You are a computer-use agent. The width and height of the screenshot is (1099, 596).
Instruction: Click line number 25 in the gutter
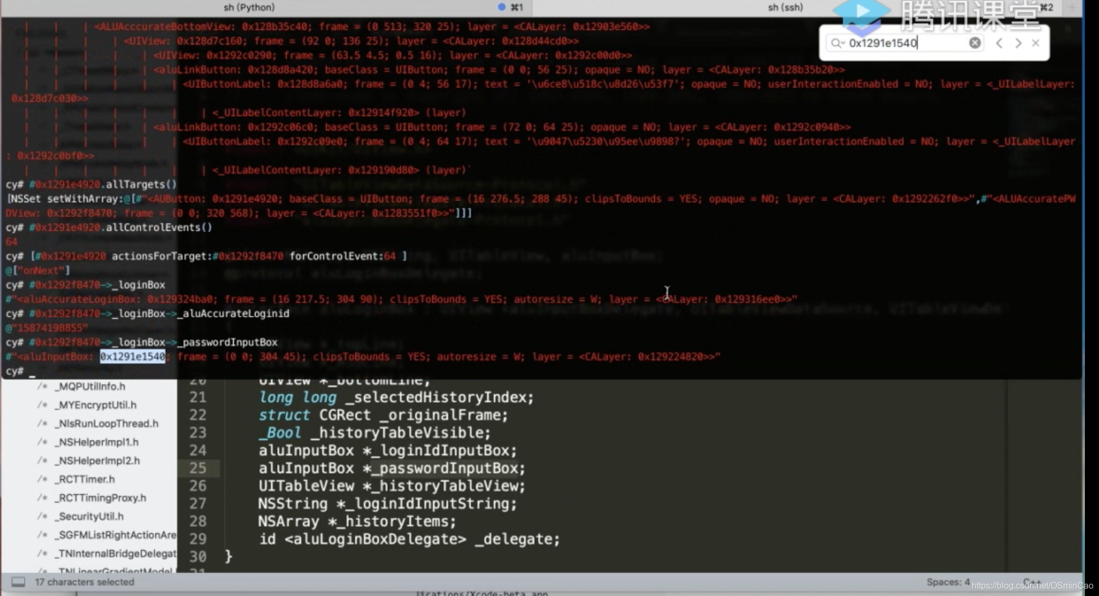(x=197, y=468)
